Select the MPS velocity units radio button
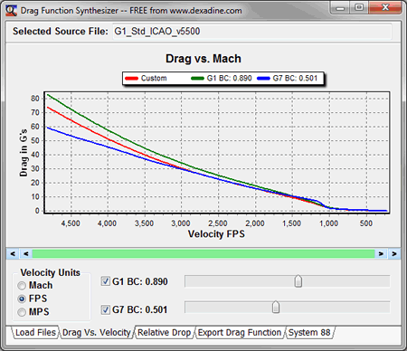 tap(22, 312)
